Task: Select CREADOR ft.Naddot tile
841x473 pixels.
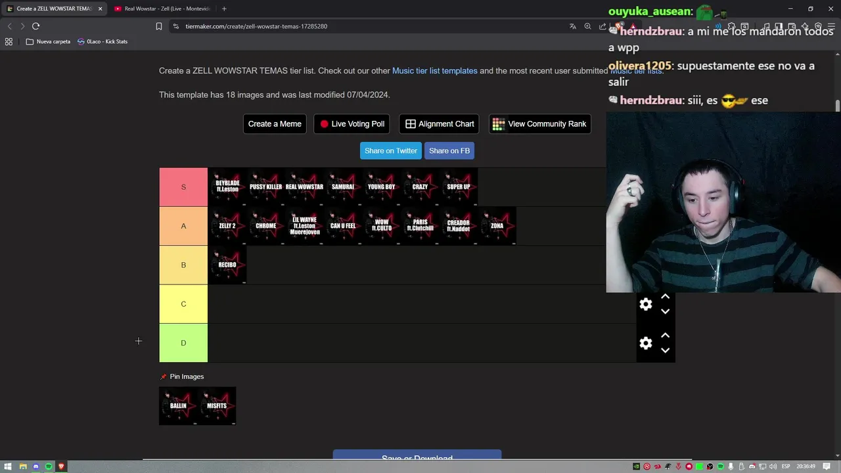Action: 459,226
